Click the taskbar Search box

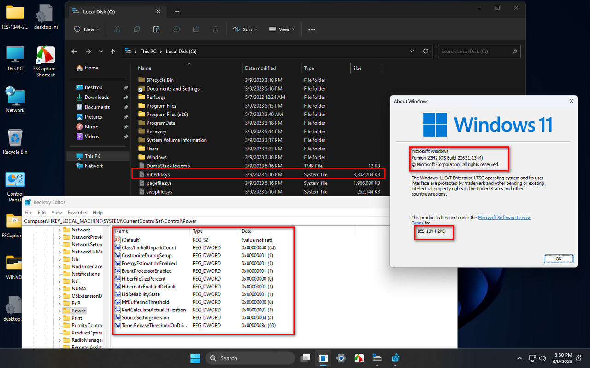(250, 358)
